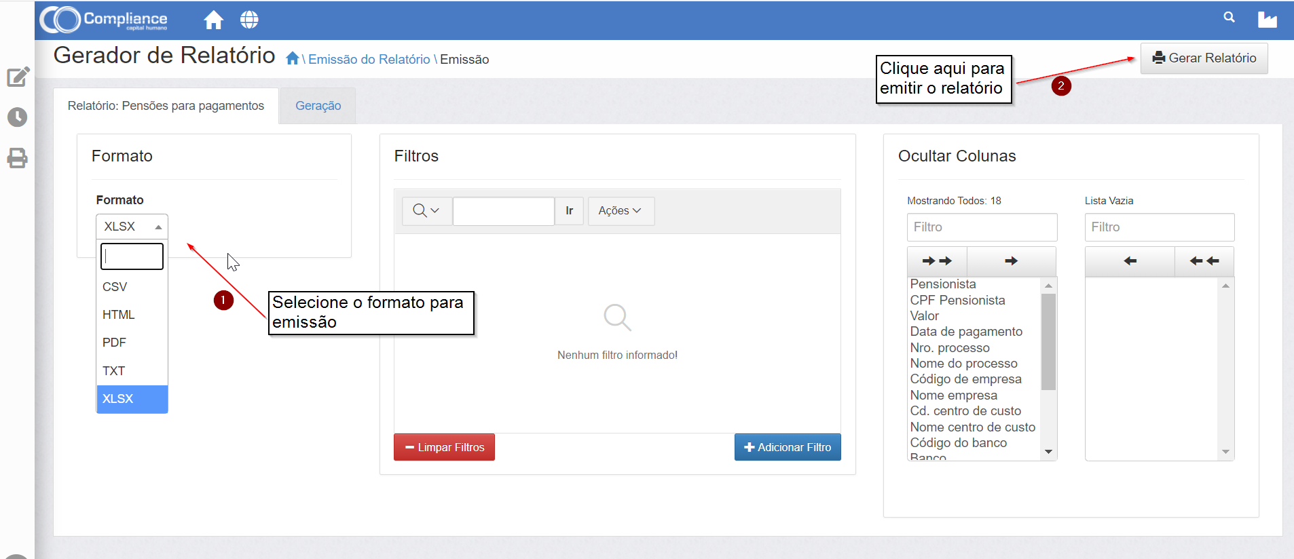Image resolution: width=1294 pixels, height=559 pixels.
Task: Click the breadcrumb home icon
Action: [293, 58]
